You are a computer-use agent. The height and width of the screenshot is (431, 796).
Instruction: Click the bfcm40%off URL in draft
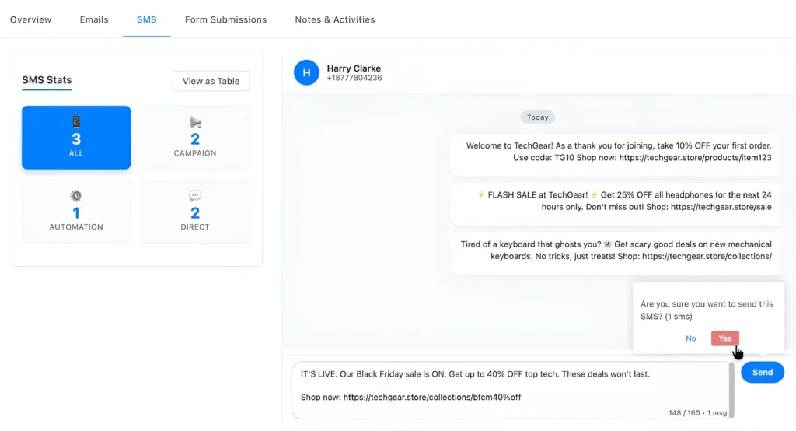432,397
